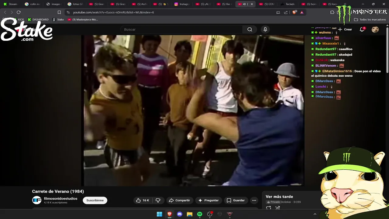Screen dimensions: 389x219
Task: Cast or picture-in-picture icon in address bar
Action: [x=278, y=12]
